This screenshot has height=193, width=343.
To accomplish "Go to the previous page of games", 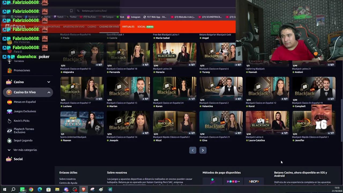I will point(193,150).
